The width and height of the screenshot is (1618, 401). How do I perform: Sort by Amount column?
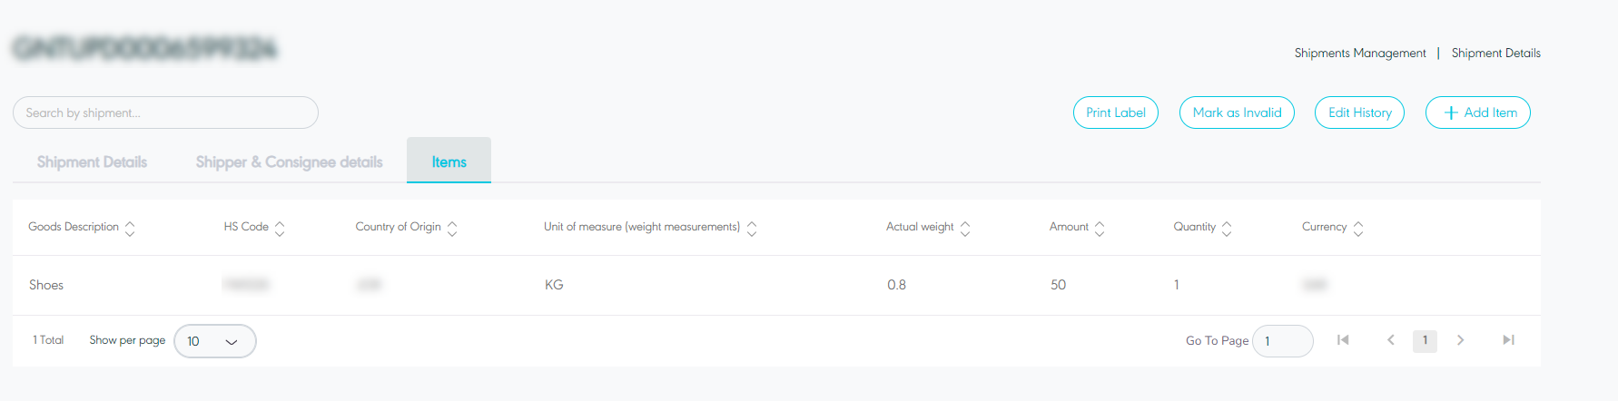[x=1100, y=228]
